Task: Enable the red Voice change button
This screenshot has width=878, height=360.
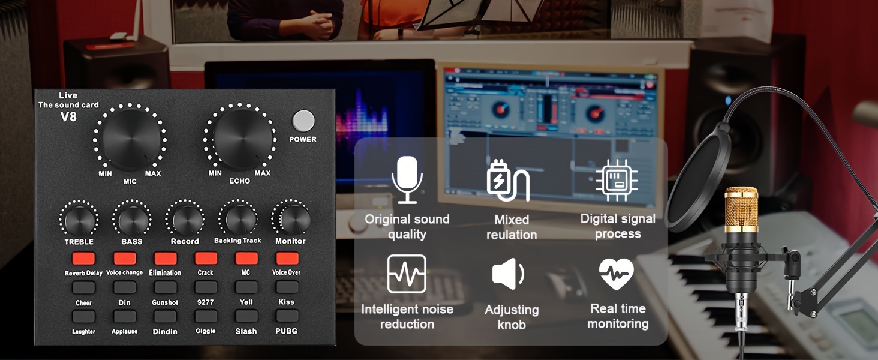Action: pyautogui.click(x=125, y=259)
